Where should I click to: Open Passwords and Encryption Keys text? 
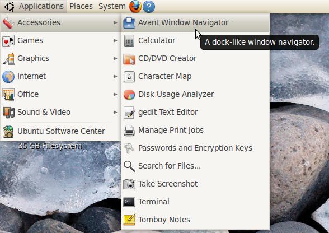coord(195,148)
